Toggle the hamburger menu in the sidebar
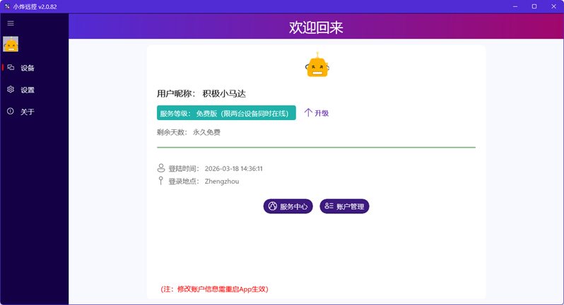Image resolution: width=564 pixels, height=305 pixels. click(x=11, y=23)
